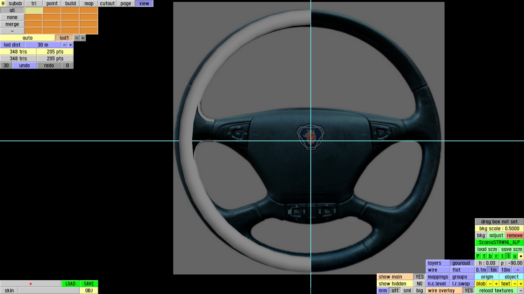This screenshot has width=524, height=294.
Task: Select the u (under) view button
Action: 515,256
